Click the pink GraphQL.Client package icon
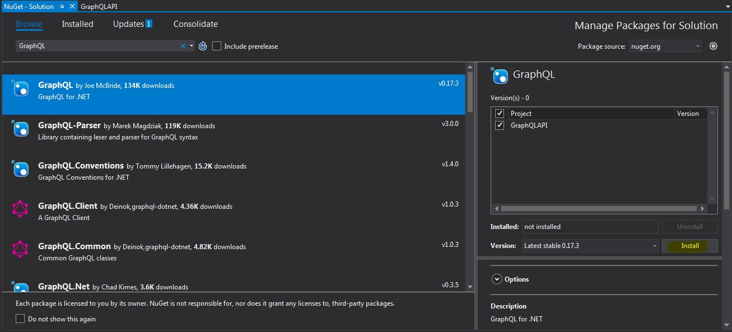 (x=21, y=209)
